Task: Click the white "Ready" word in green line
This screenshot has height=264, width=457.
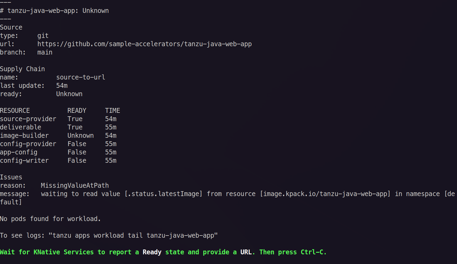Action: pos(152,252)
